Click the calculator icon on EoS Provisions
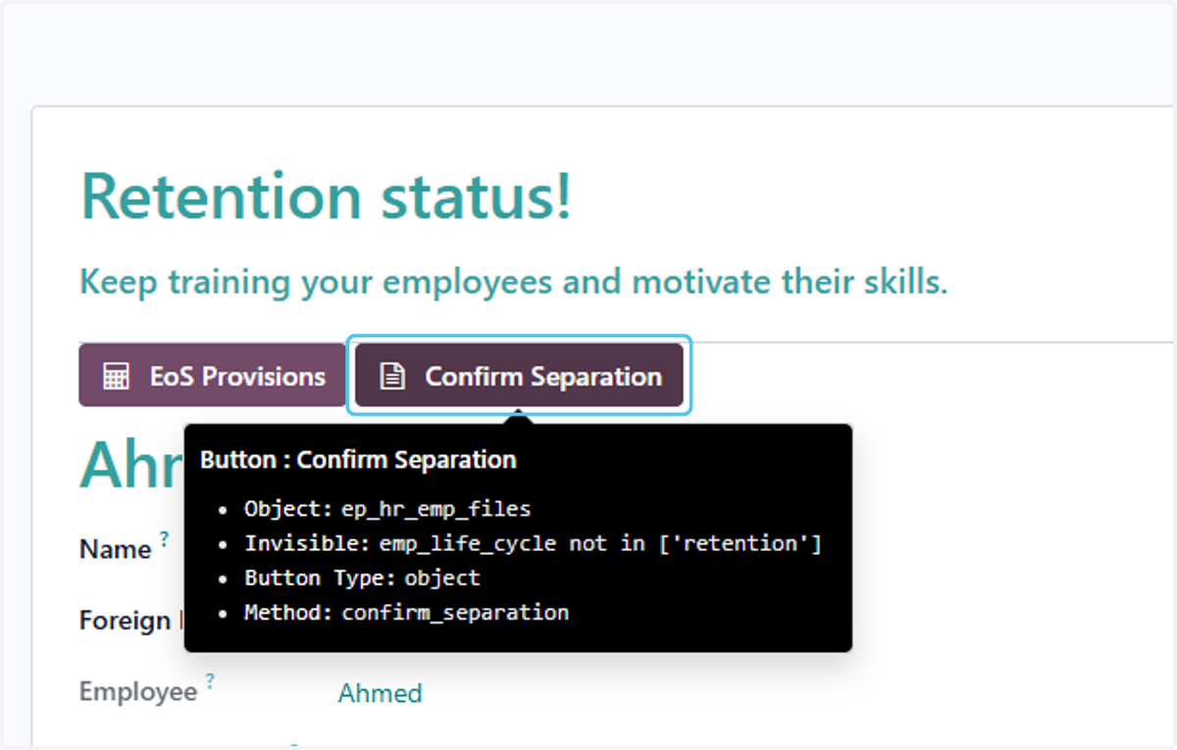Image resolution: width=1177 pixels, height=750 pixels. coord(116,376)
